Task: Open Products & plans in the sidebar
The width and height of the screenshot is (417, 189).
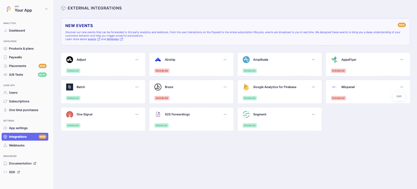Action: click(21, 49)
